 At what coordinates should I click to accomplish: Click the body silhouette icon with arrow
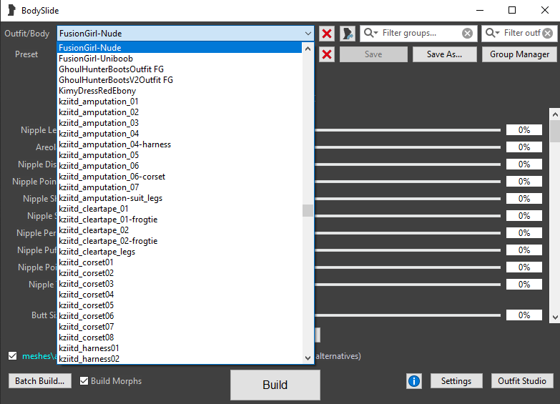[348, 34]
